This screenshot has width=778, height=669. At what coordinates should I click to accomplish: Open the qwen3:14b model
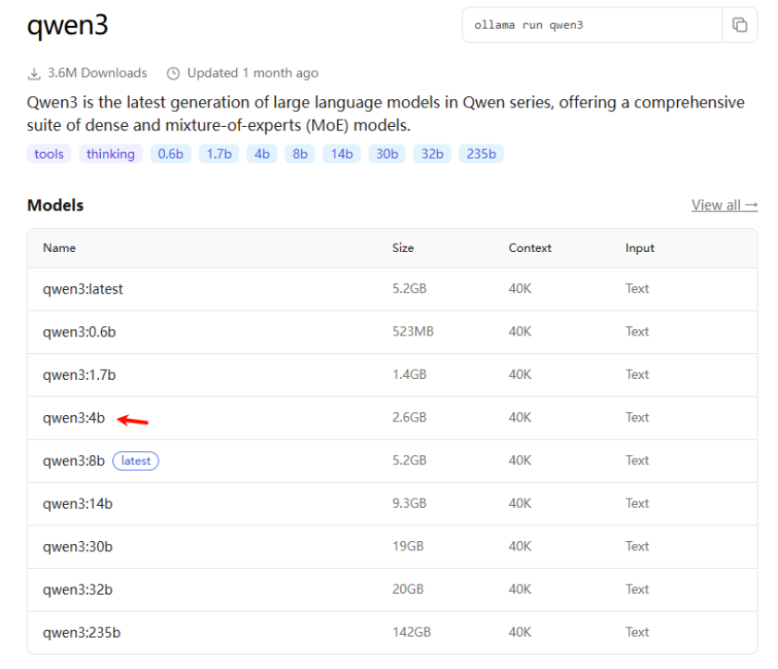[x=78, y=504]
